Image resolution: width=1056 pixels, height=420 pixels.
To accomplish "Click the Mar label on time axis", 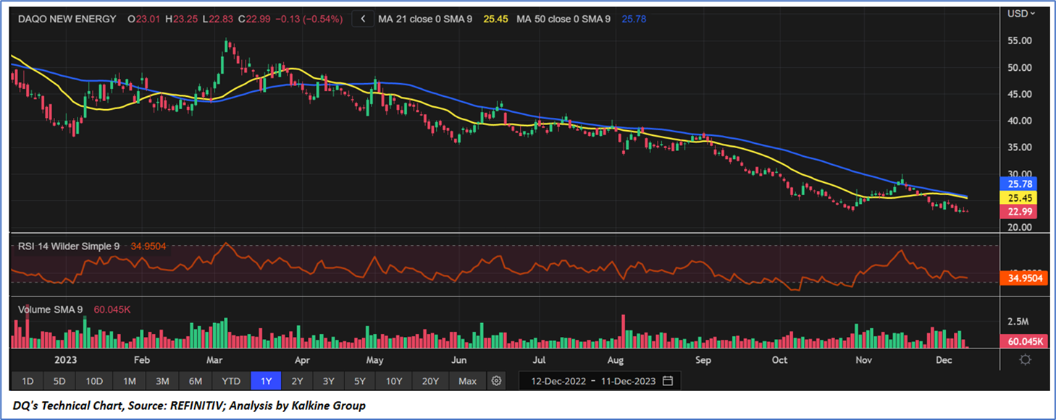I will point(214,359).
